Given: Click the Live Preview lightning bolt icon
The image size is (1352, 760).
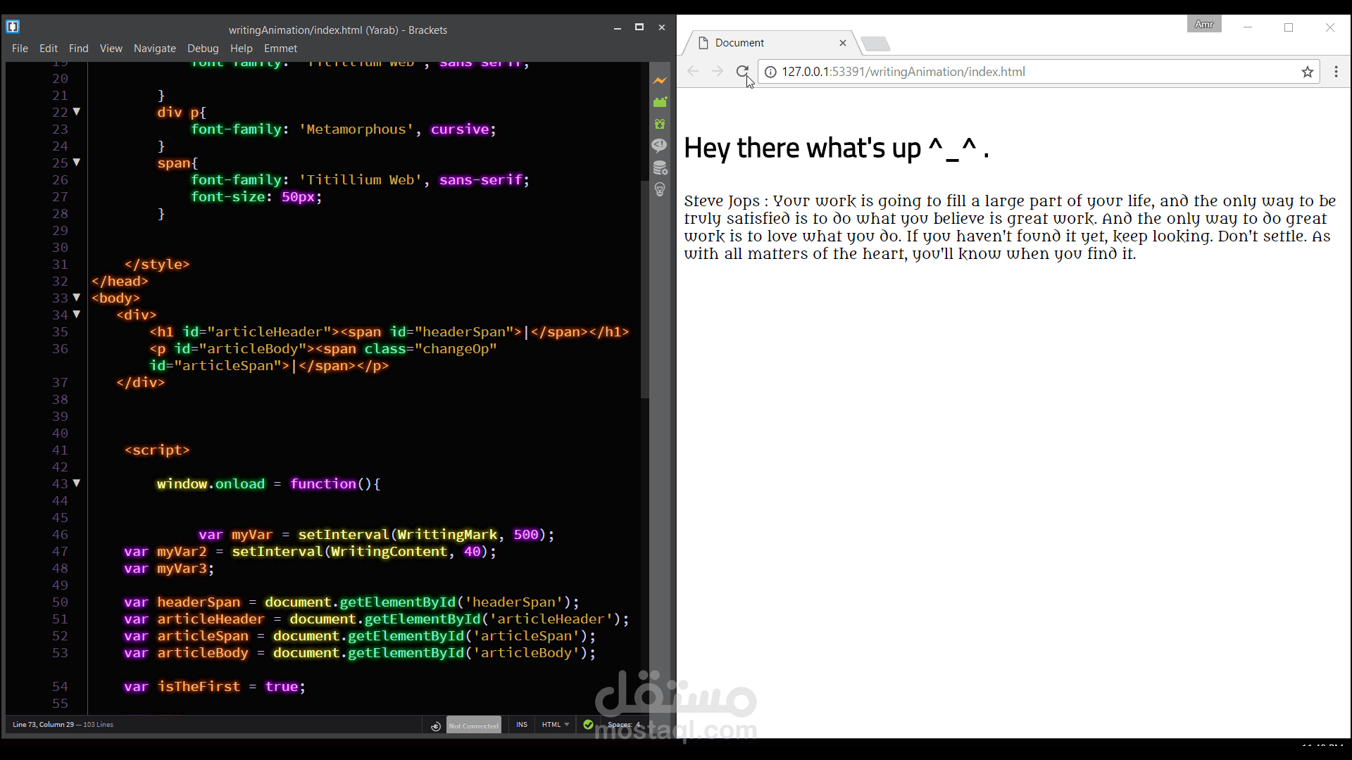Looking at the screenshot, I should point(660,81).
